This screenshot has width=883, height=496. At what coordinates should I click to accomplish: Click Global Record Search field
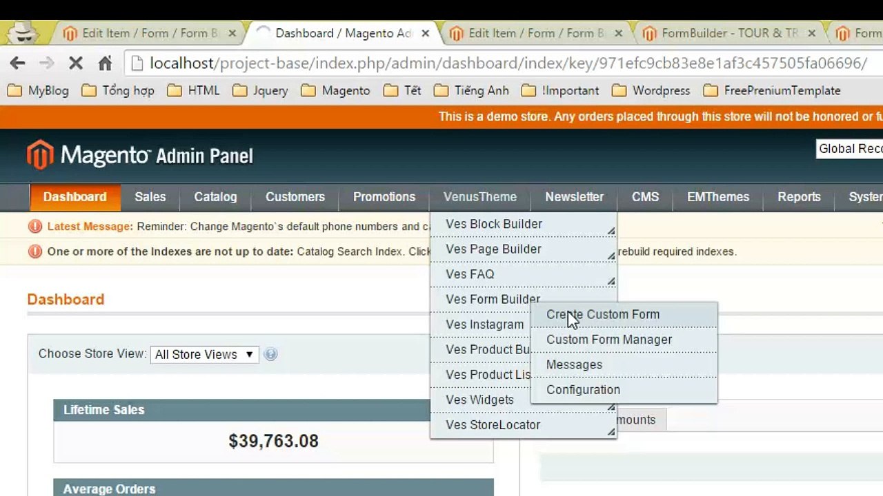pos(849,149)
